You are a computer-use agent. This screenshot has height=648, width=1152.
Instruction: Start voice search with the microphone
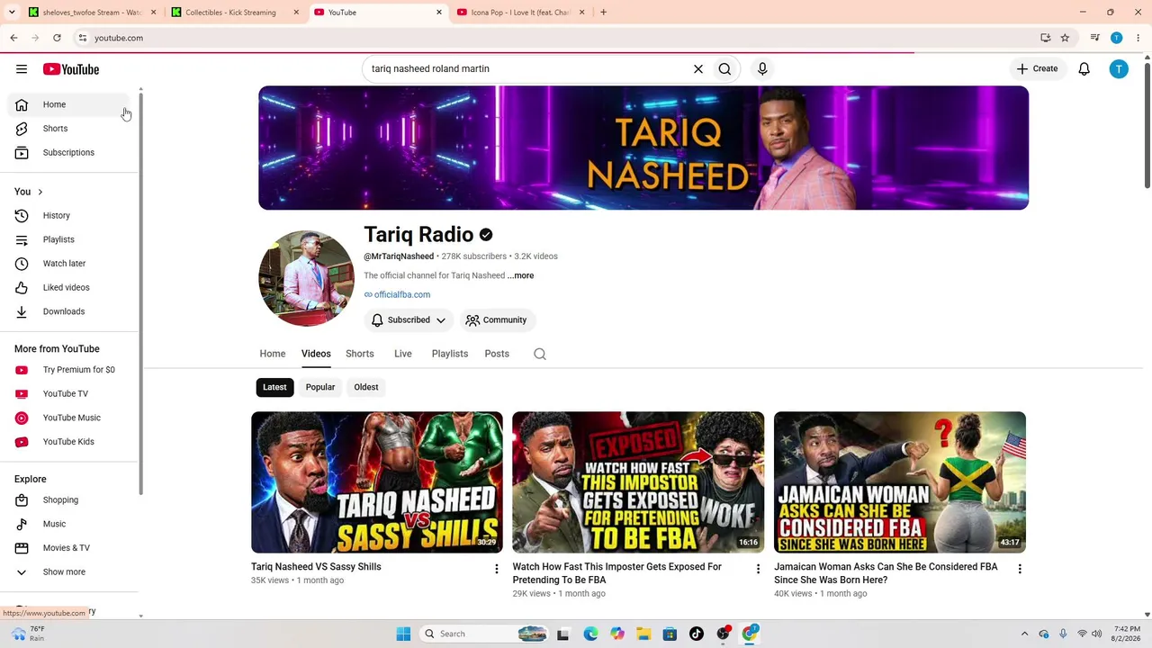(x=762, y=68)
